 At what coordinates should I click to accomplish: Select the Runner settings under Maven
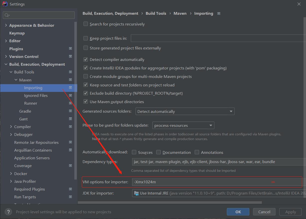tap(31, 103)
